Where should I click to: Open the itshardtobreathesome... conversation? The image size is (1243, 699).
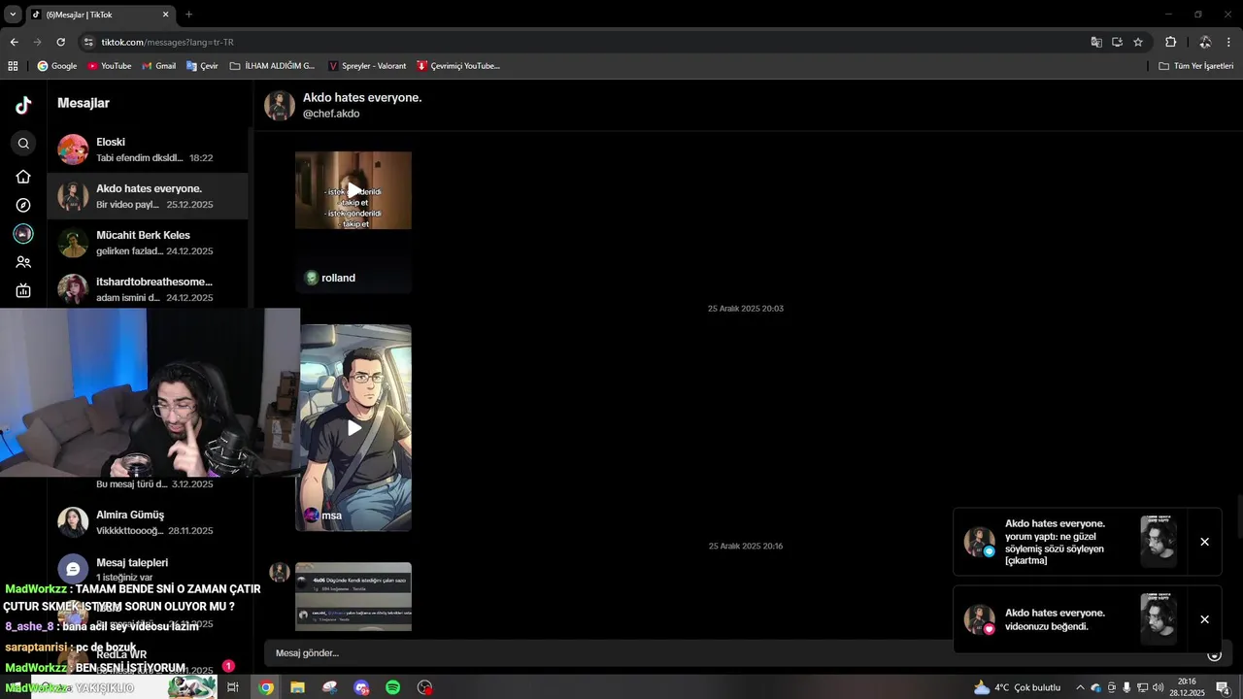coord(148,289)
